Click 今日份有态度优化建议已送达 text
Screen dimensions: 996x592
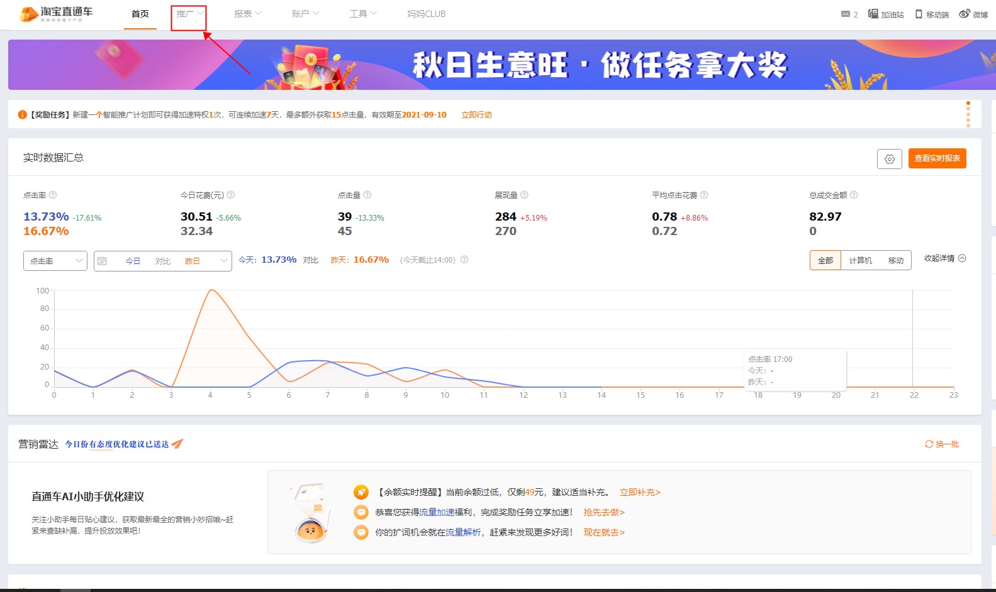click(117, 444)
